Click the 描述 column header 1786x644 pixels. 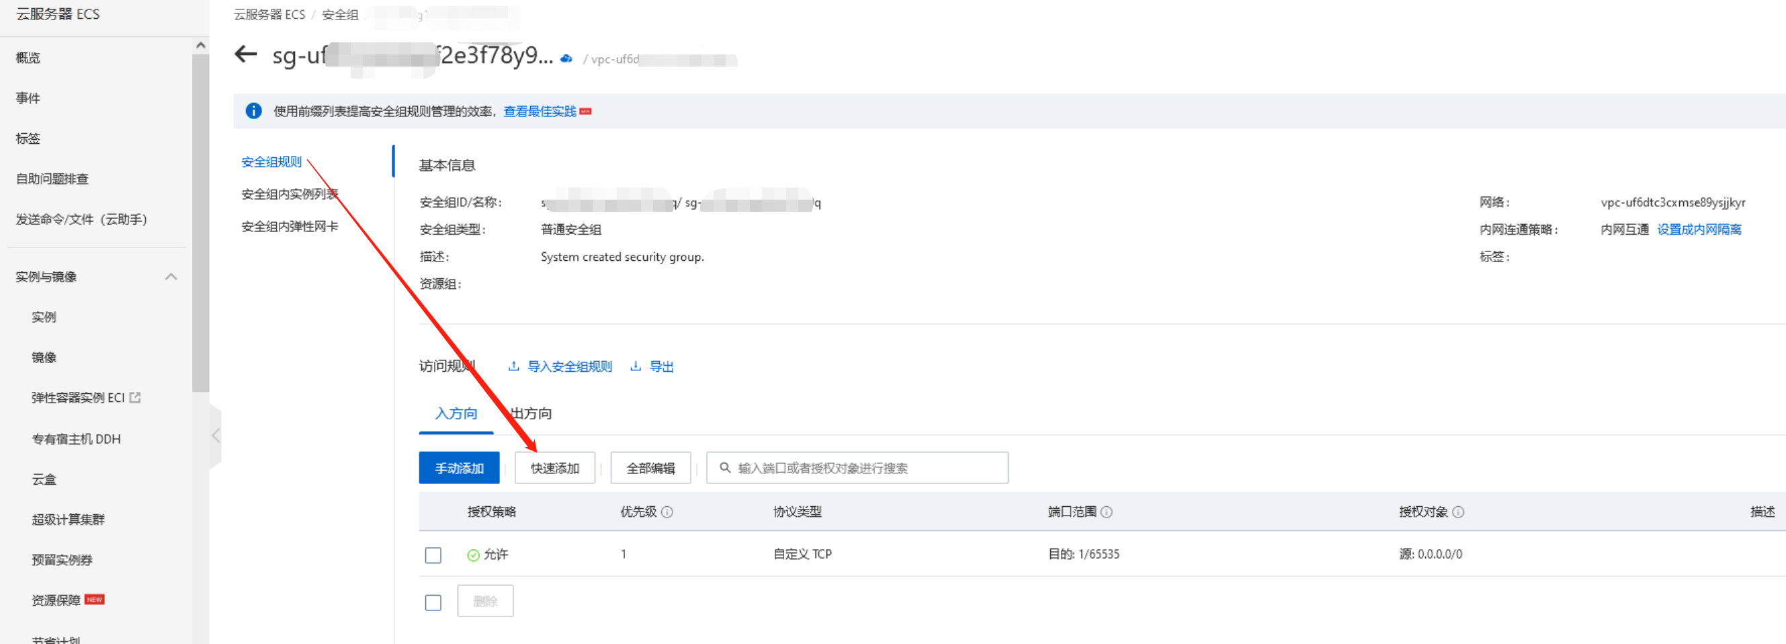[x=1762, y=512]
